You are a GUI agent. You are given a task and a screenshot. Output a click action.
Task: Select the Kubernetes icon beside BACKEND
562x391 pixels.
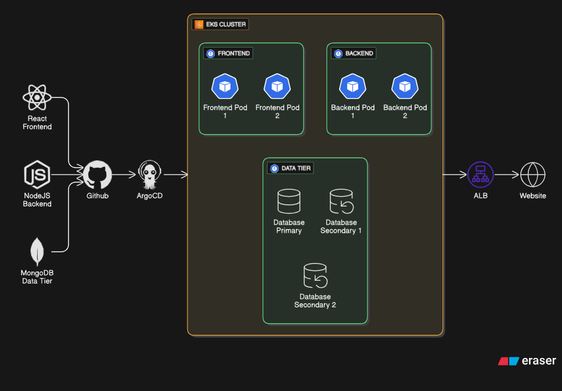tap(338, 53)
